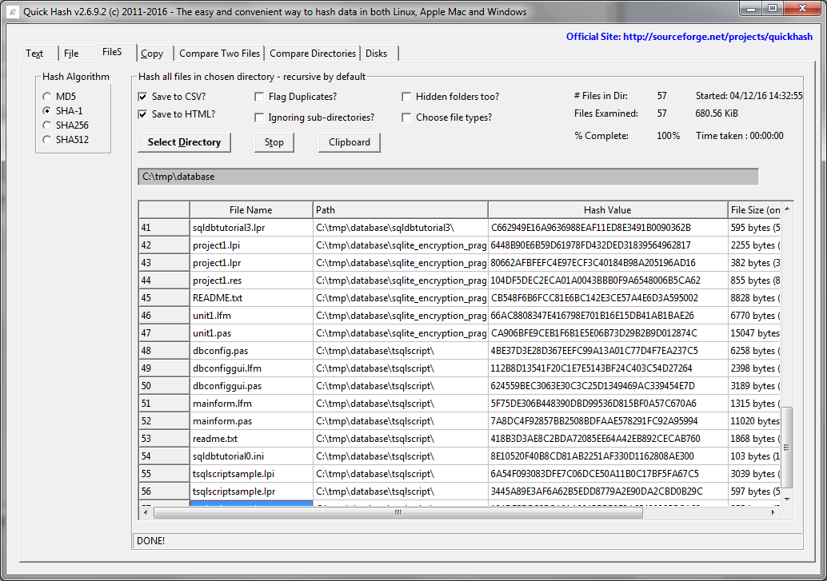Uncheck the Save to CSV option
This screenshot has height=581, width=827.
(142, 97)
